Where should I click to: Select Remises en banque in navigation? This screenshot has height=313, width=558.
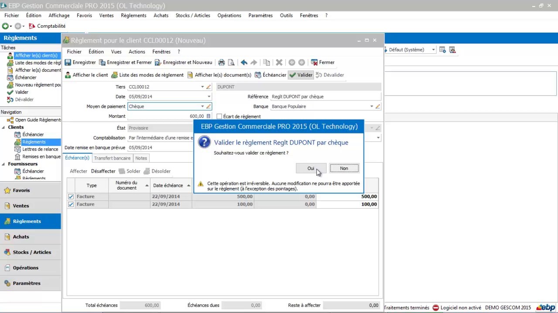click(41, 156)
